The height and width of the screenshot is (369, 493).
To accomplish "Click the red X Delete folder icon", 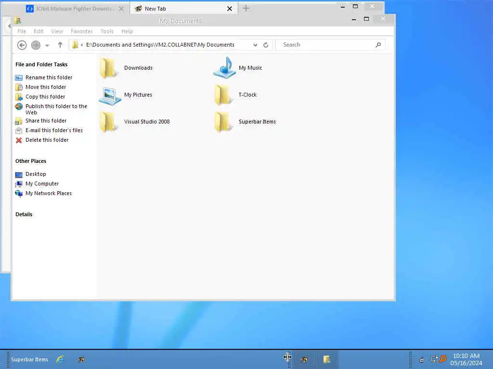I will 19,140.
